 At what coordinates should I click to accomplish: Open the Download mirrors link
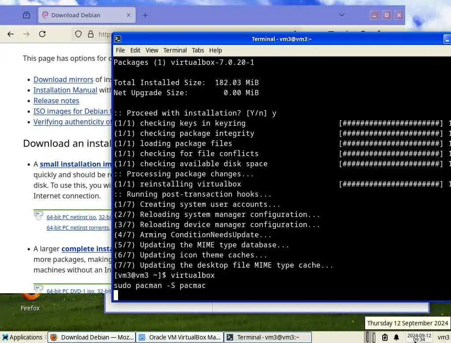tap(63, 79)
